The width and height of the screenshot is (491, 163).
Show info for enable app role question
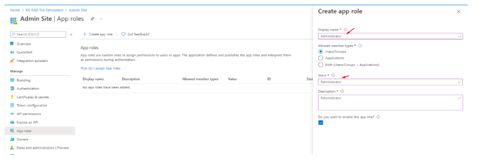coord(378,117)
